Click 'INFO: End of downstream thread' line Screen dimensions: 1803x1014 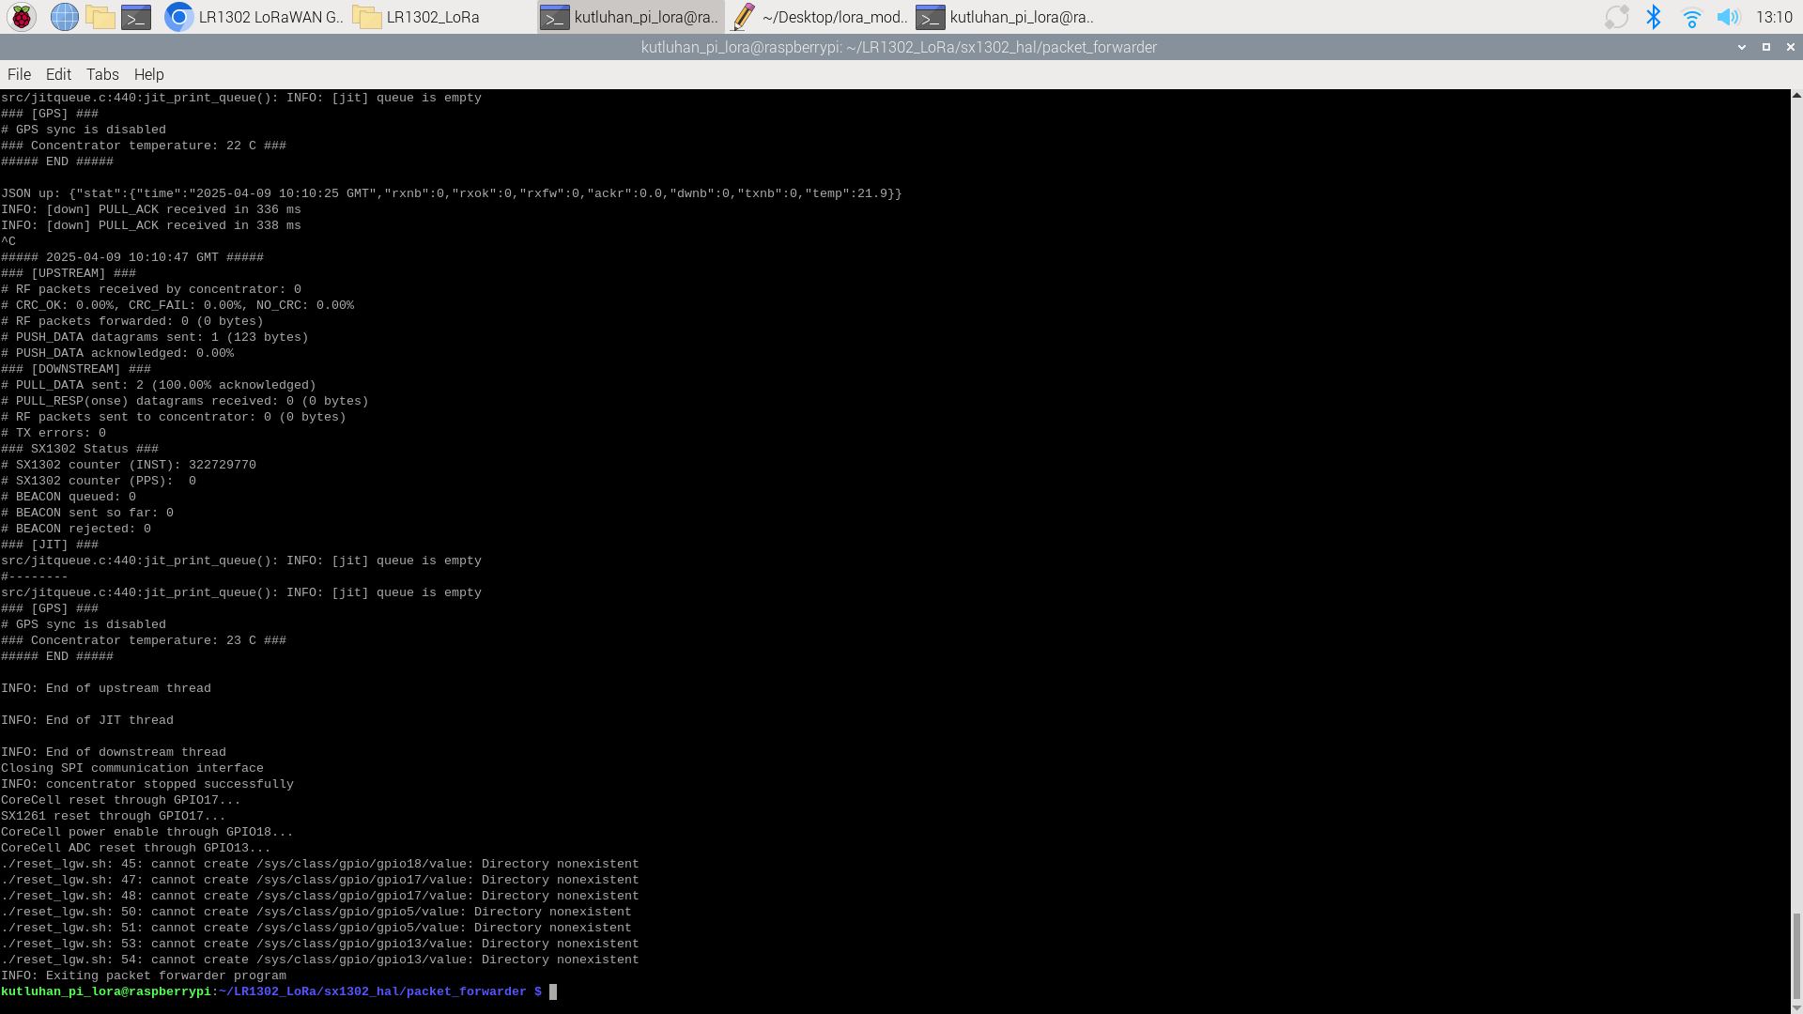pyautogui.click(x=114, y=752)
